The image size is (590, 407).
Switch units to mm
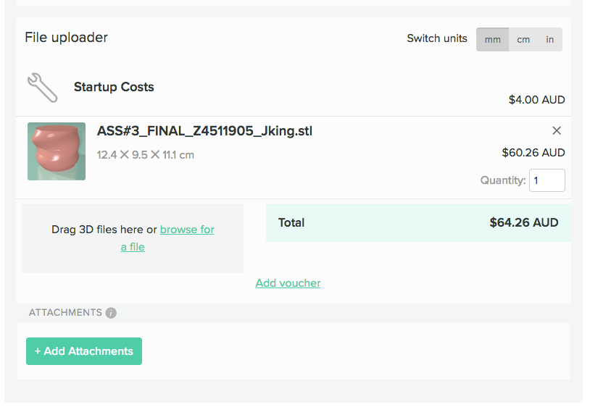(492, 40)
